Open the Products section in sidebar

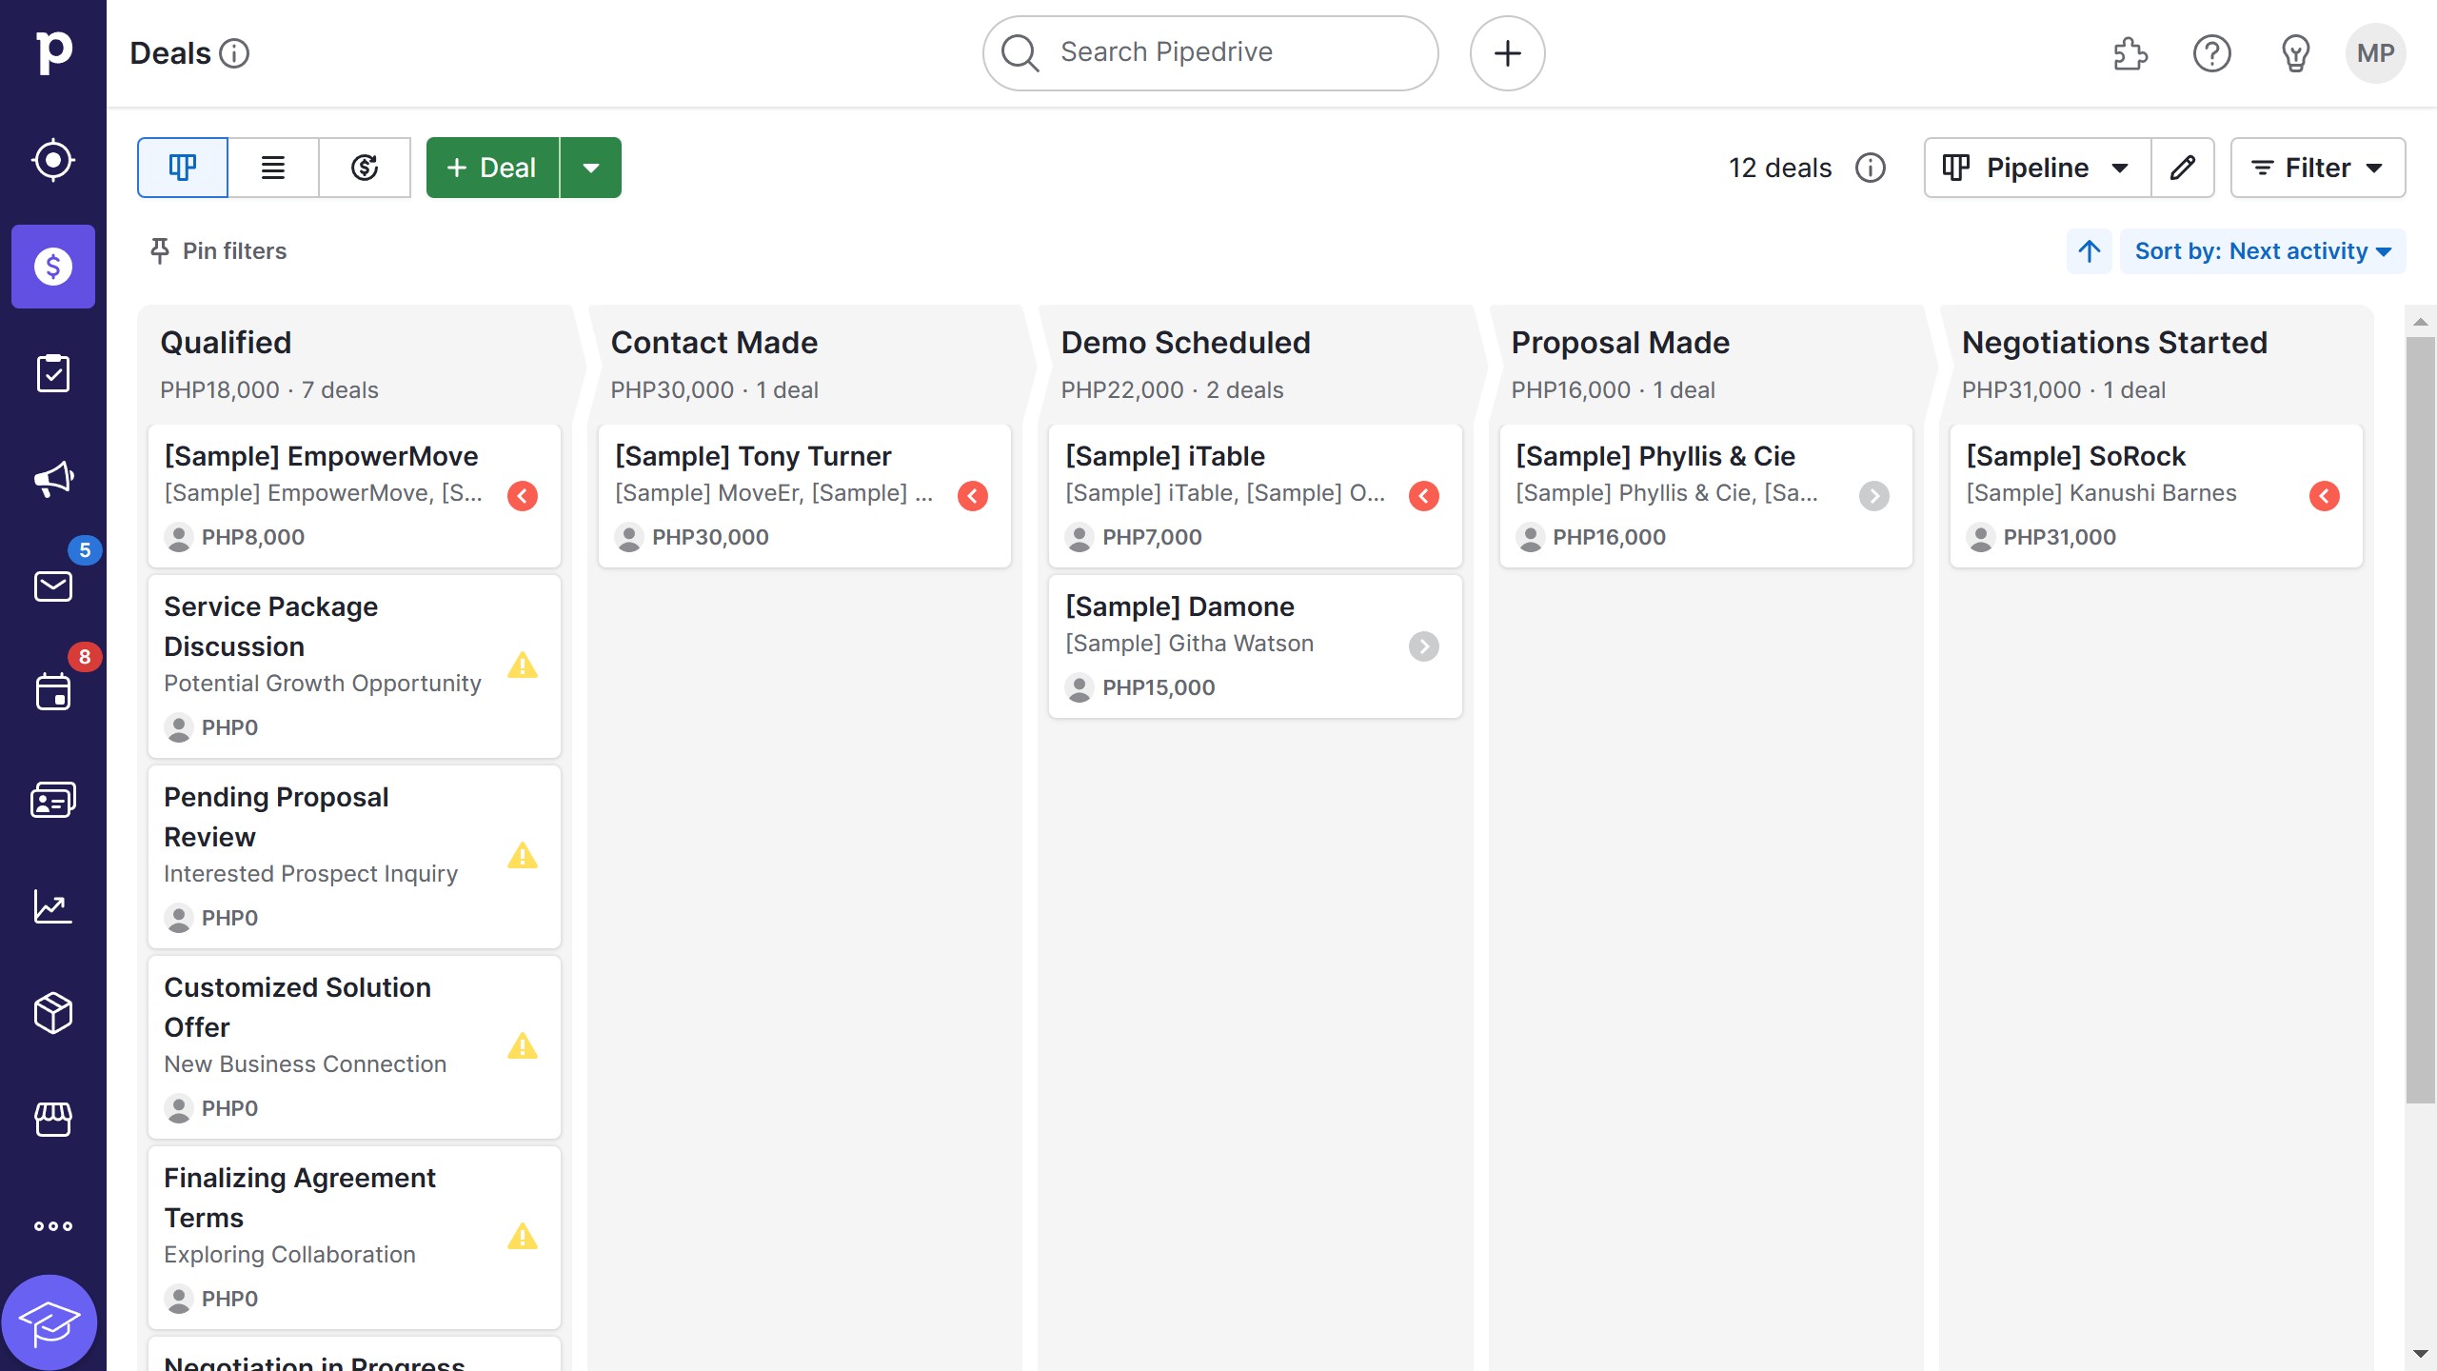click(x=52, y=1012)
